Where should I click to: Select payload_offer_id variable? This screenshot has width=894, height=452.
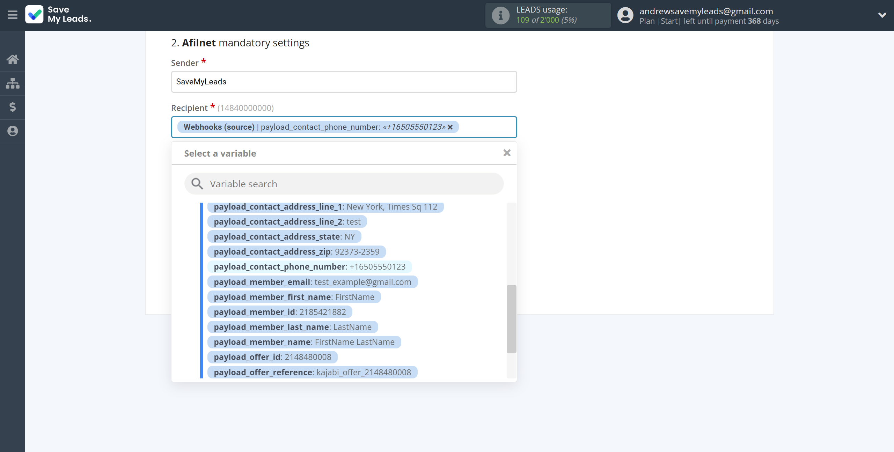coord(272,357)
